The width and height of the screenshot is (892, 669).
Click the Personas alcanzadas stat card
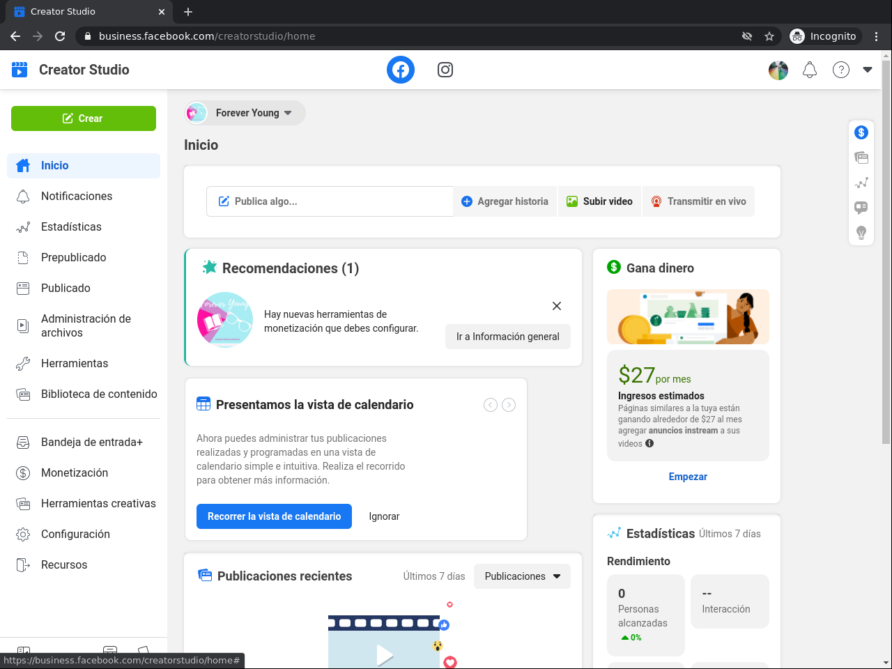tap(646, 615)
